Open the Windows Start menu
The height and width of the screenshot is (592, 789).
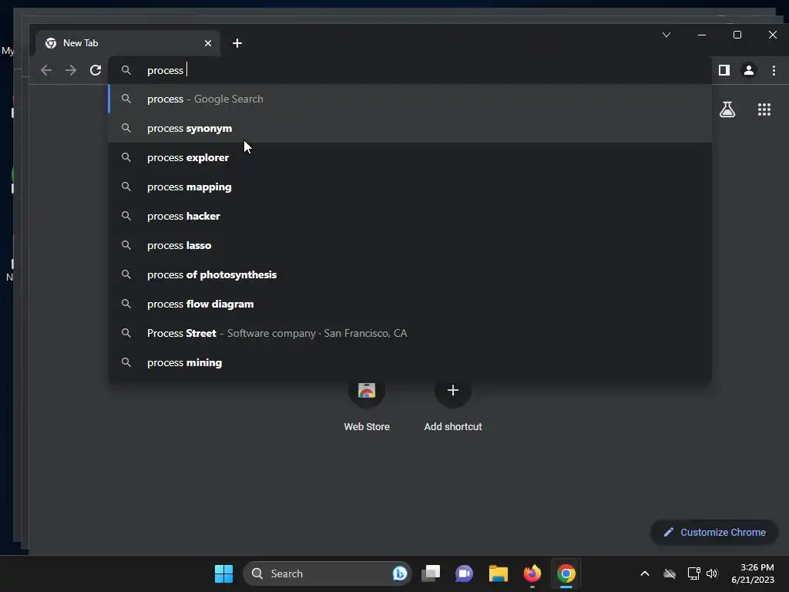click(224, 573)
